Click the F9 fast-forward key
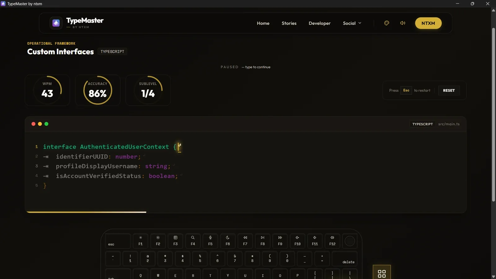Screen dimensions: 496x279 pos(280,241)
